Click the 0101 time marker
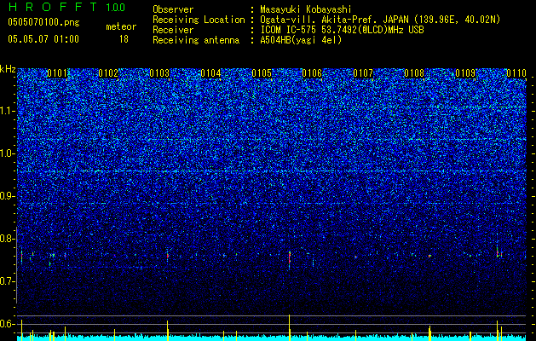The image size is (536, 341). 57,73
